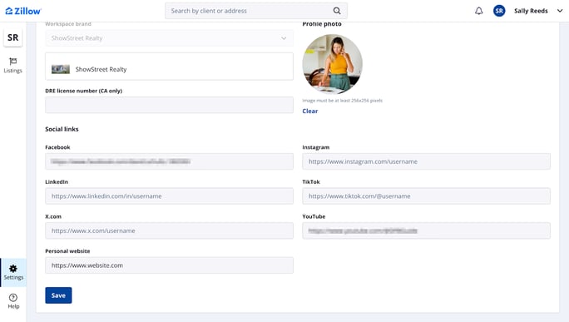Screen dimensions: 569x322
Task: Click the Sally Reeds name
Action: coord(531,11)
